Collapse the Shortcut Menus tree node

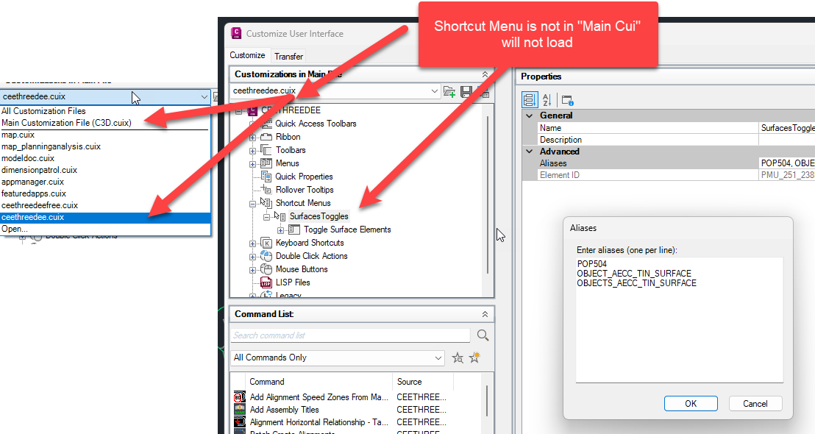(x=252, y=204)
